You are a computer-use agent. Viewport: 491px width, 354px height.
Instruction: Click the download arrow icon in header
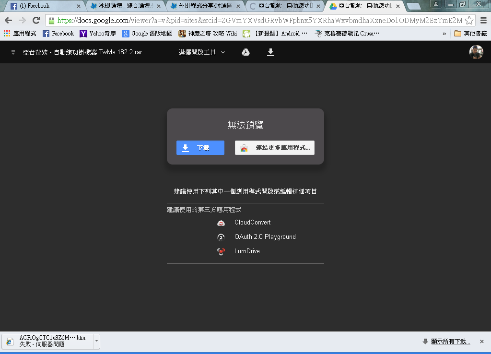click(x=270, y=52)
